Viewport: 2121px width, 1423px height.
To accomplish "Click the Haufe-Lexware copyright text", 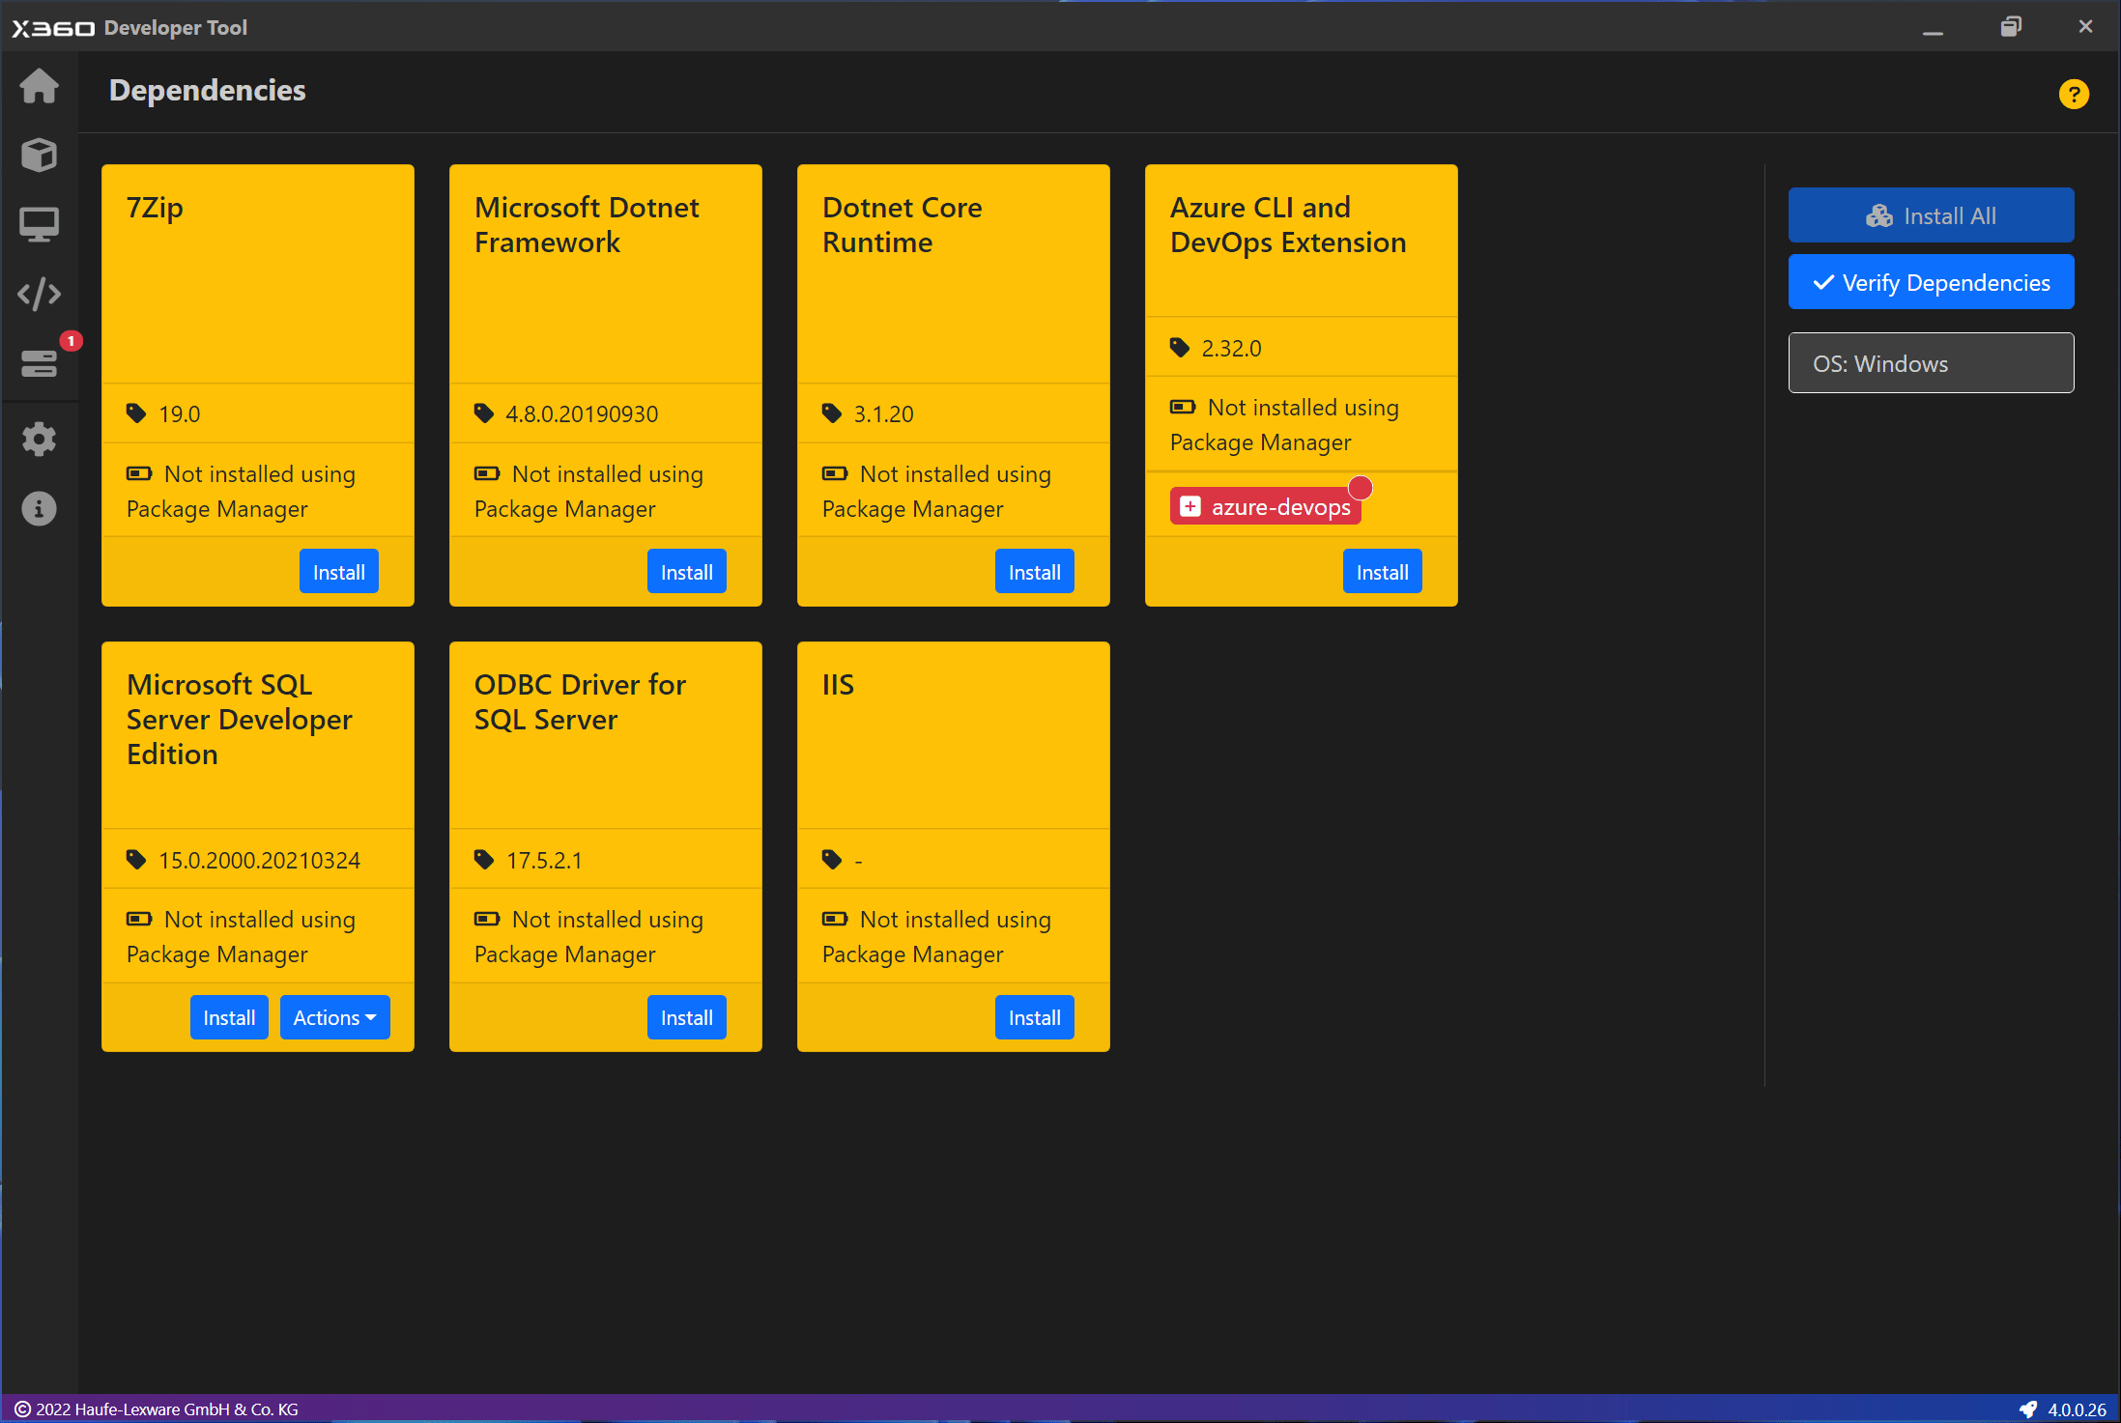I will [167, 1409].
